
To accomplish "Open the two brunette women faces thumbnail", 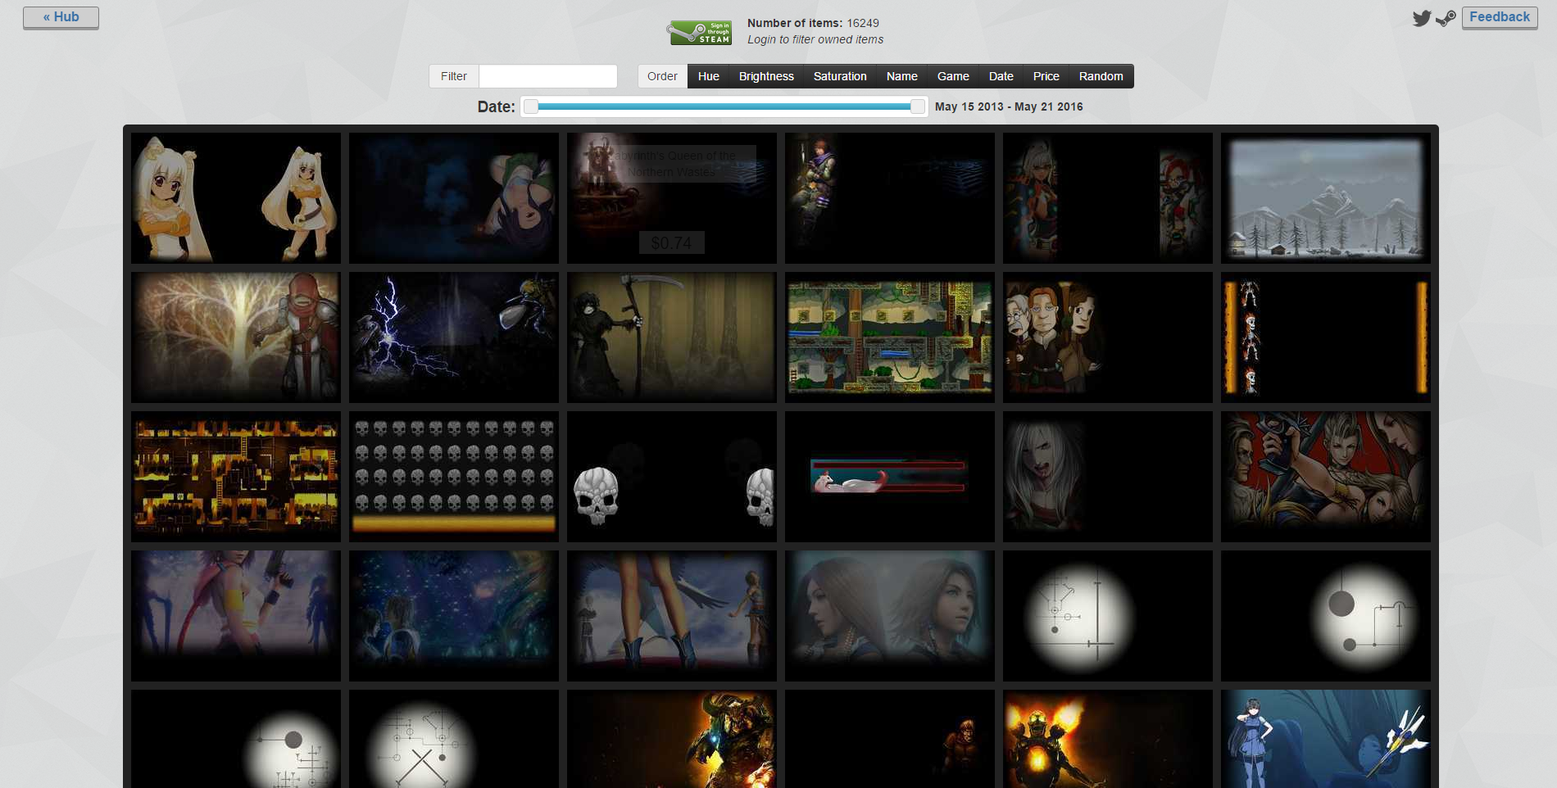I will [x=890, y=616].
